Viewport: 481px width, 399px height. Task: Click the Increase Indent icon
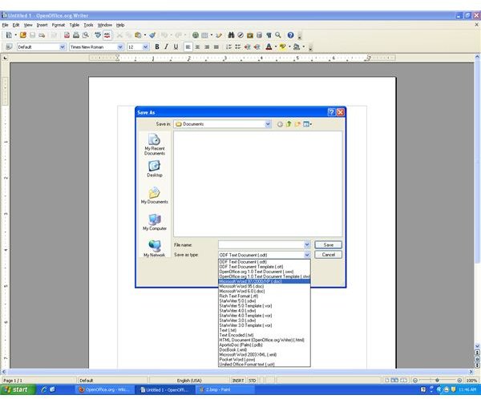click(x=257, y=47)
